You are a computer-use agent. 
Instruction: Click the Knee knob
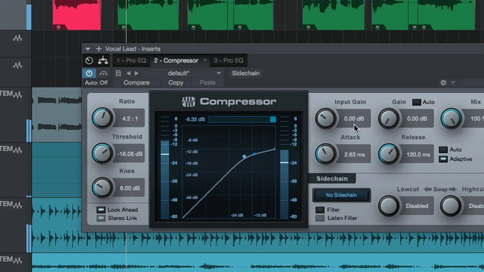(x=102, y=188)
